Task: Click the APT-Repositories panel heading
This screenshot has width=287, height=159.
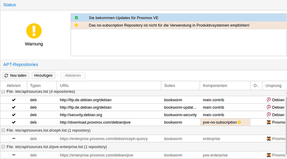Action: (x=21, y=65)
